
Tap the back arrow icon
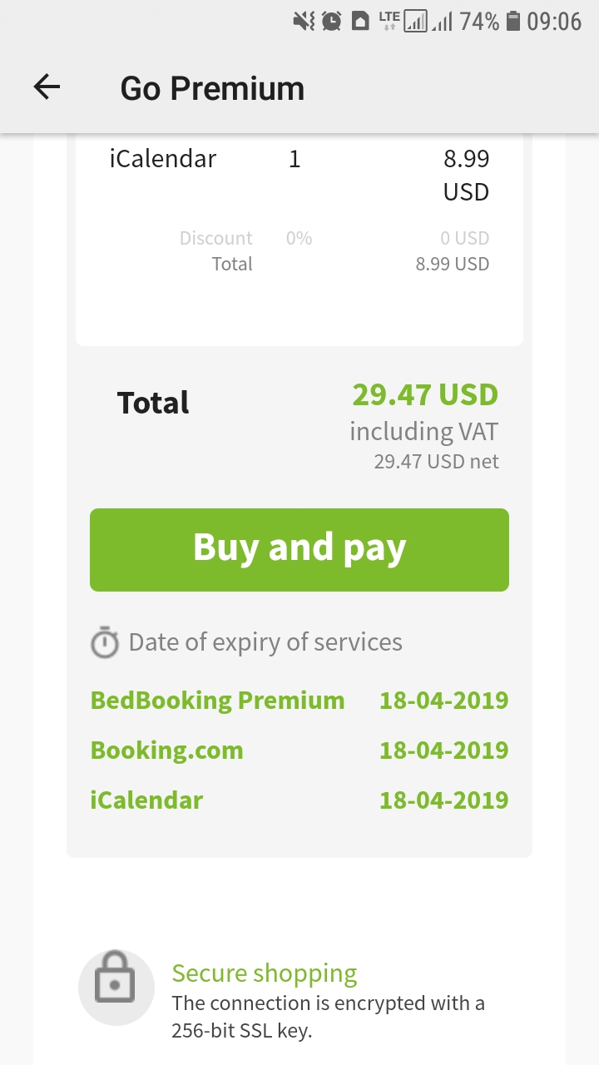(47, 87)
